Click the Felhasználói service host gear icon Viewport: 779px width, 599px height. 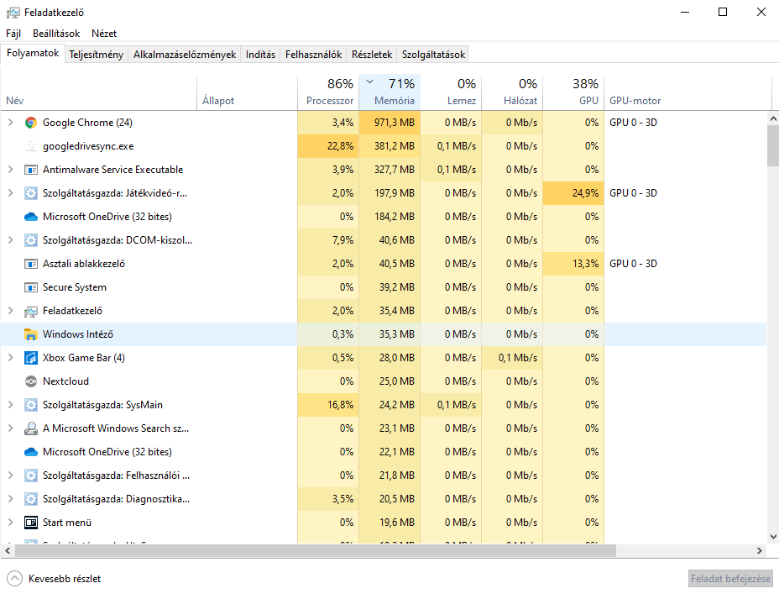pos(31,476)
